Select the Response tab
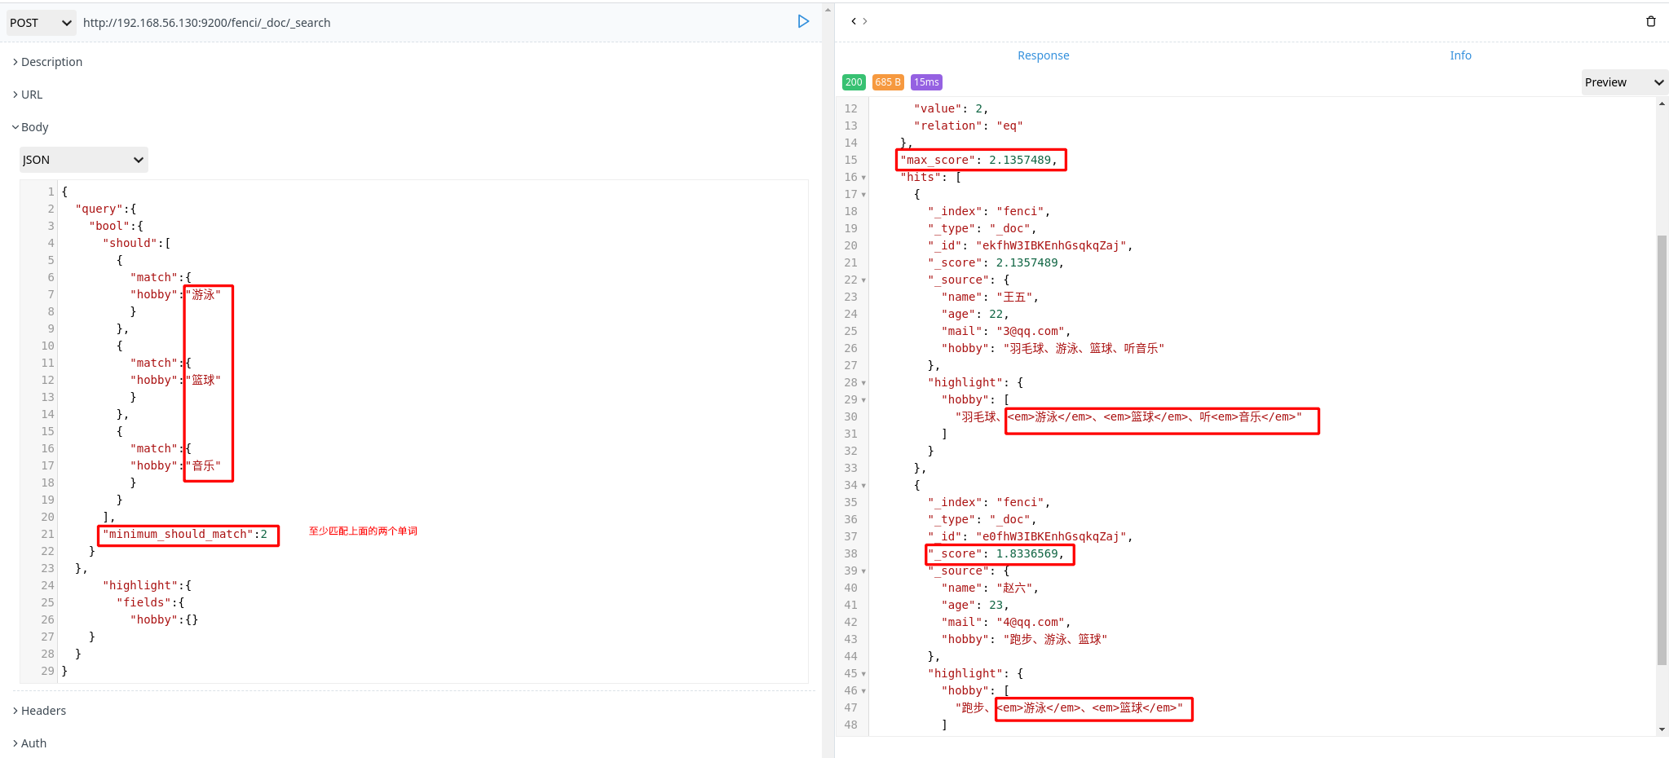 [1043, 55]
